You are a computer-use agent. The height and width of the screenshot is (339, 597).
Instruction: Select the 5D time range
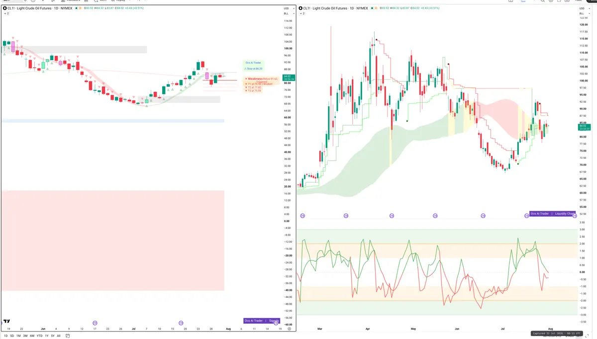(x=12, y=336)
